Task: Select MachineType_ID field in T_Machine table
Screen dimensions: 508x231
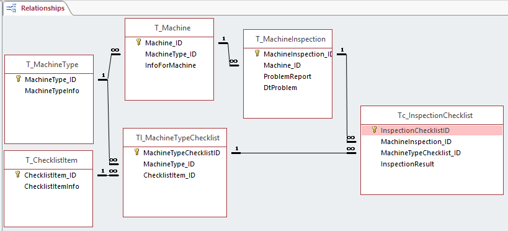Action: click(x=171, y=54)
